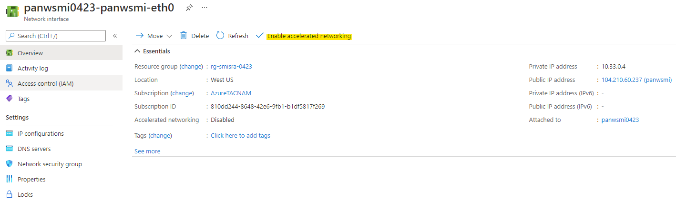Enable accelerated networking

click(x=308, y=36)
